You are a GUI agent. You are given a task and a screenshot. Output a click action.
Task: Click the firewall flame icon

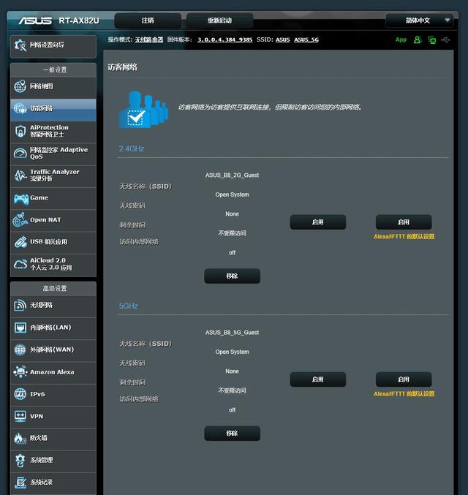(20, 438)
